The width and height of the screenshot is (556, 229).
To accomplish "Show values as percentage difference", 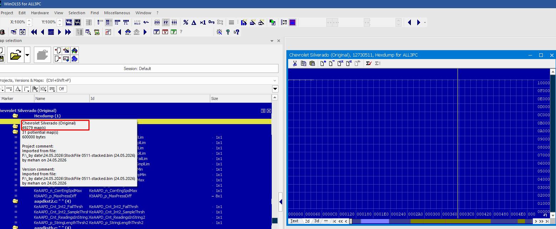I will [186, 22].
